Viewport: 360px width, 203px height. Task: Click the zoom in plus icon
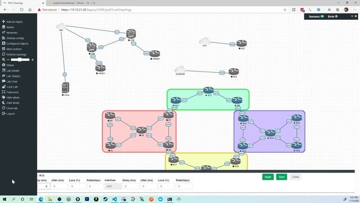point(33,60)
